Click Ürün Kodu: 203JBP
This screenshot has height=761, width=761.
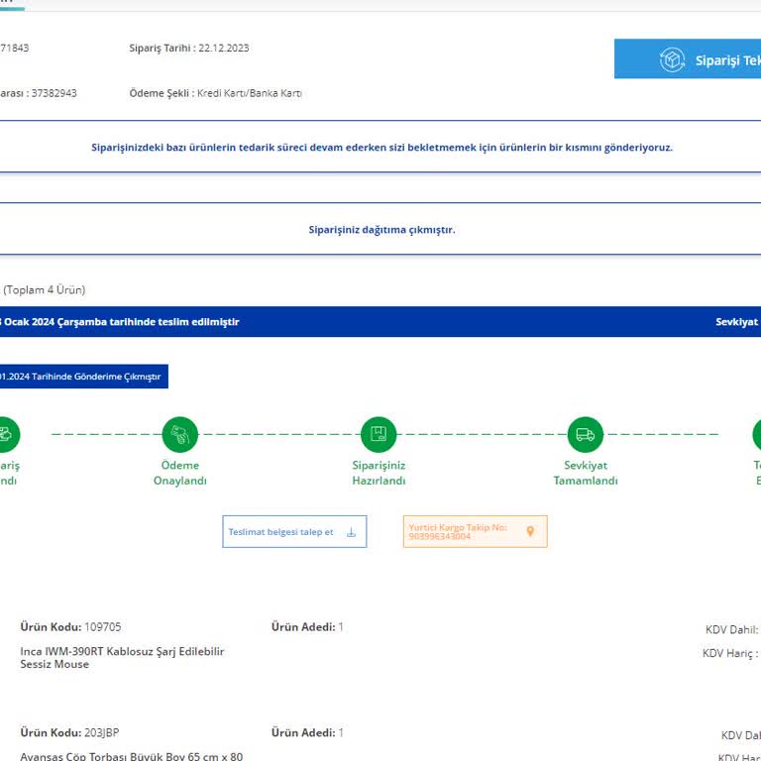pos(70,733)
